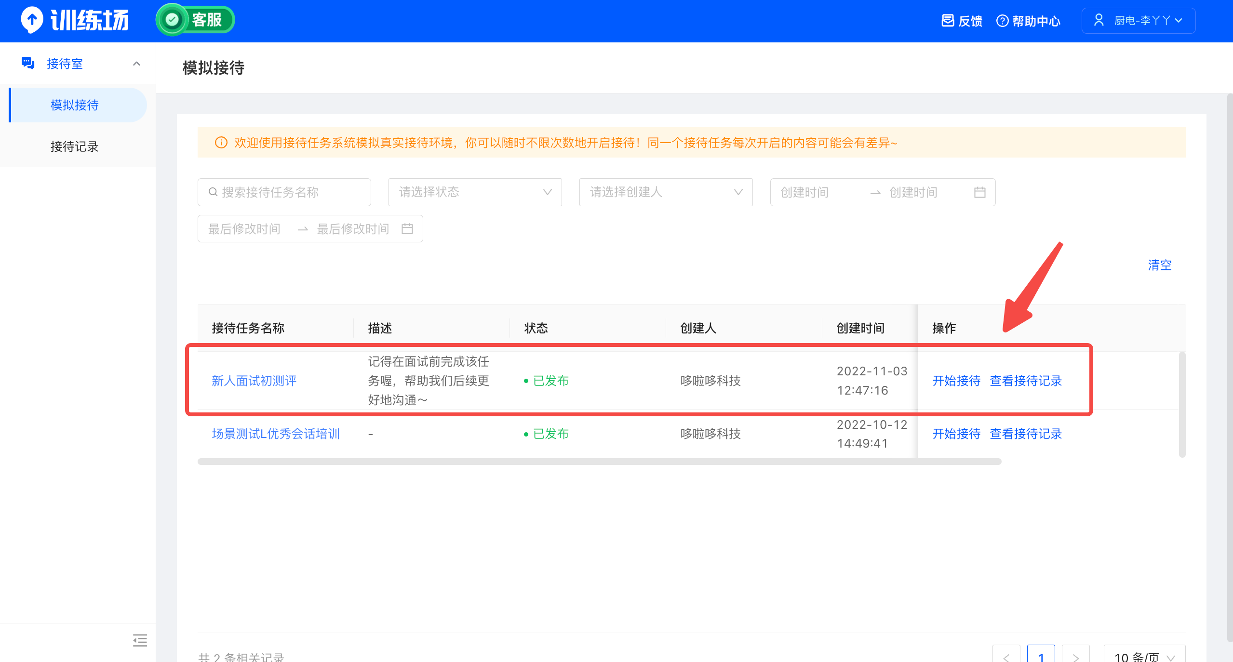Click the info icon in the orange notice
Viewport: 1233px width, 662px height.
(221, 143)
